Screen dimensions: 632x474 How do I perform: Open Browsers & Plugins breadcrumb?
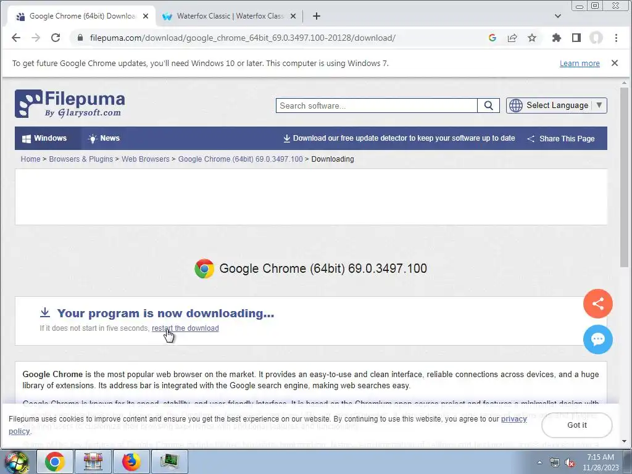tap(81, 159)
